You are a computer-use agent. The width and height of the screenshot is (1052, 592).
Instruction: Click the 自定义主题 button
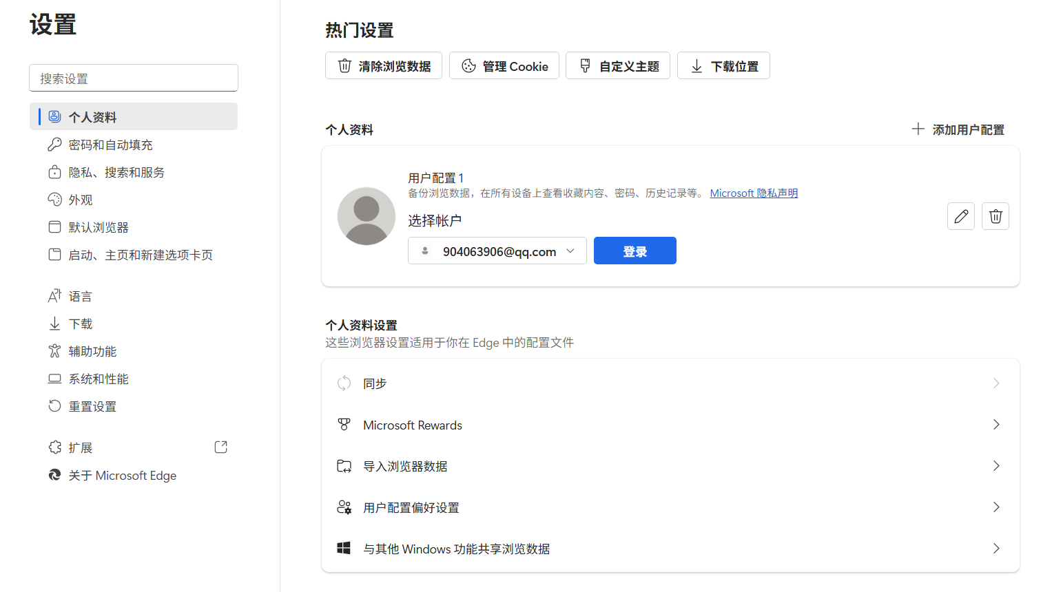pyautogui.click(x=617, y=66)
